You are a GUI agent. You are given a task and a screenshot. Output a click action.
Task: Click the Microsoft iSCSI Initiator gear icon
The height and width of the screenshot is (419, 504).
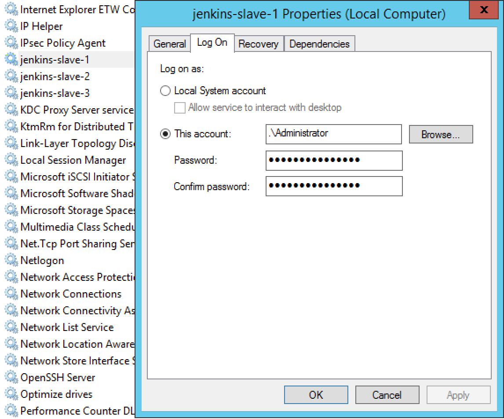(x=11, y=176)
